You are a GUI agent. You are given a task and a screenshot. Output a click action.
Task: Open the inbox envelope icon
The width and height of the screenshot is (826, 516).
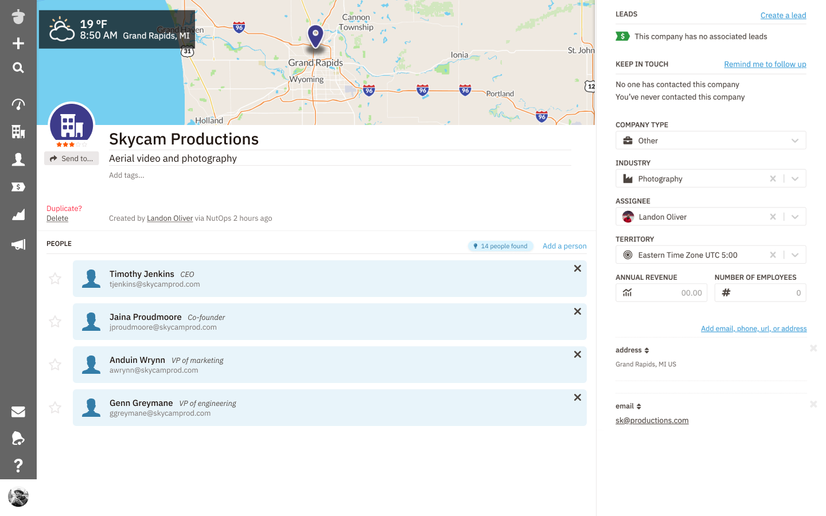point(18,412)
